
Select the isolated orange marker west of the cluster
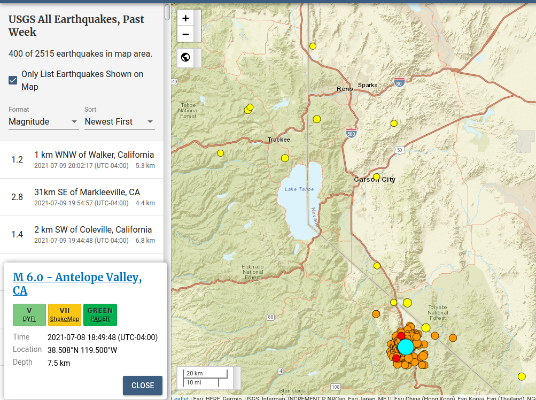click(376, 314)
